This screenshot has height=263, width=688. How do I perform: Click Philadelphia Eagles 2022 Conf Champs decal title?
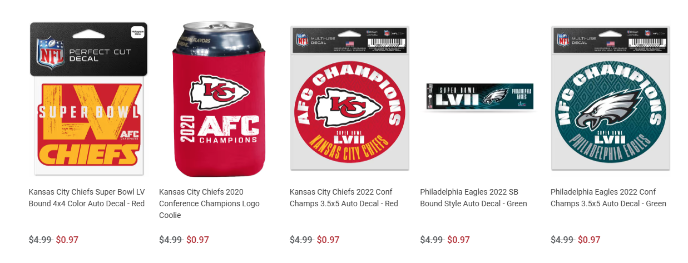coord(608,198)
